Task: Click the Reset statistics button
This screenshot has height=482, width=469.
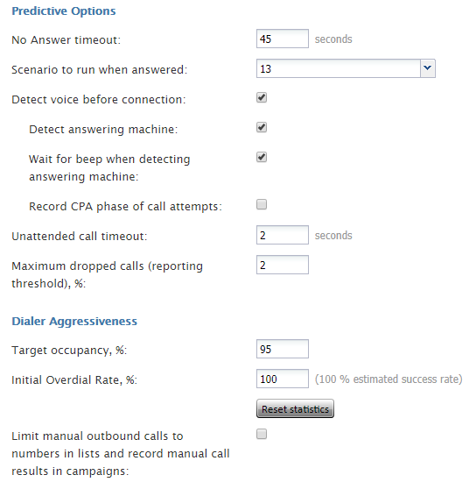Action: coord(295,408)
